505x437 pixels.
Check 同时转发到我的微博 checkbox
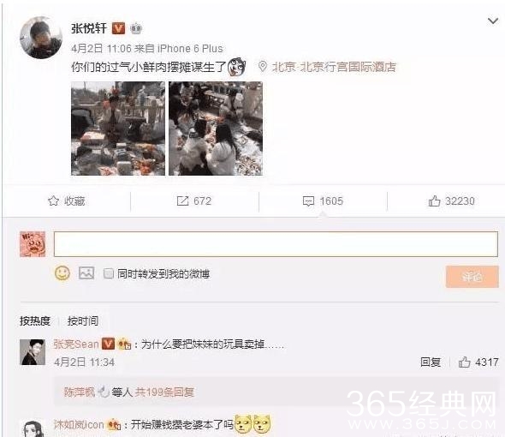coord(109,274)
